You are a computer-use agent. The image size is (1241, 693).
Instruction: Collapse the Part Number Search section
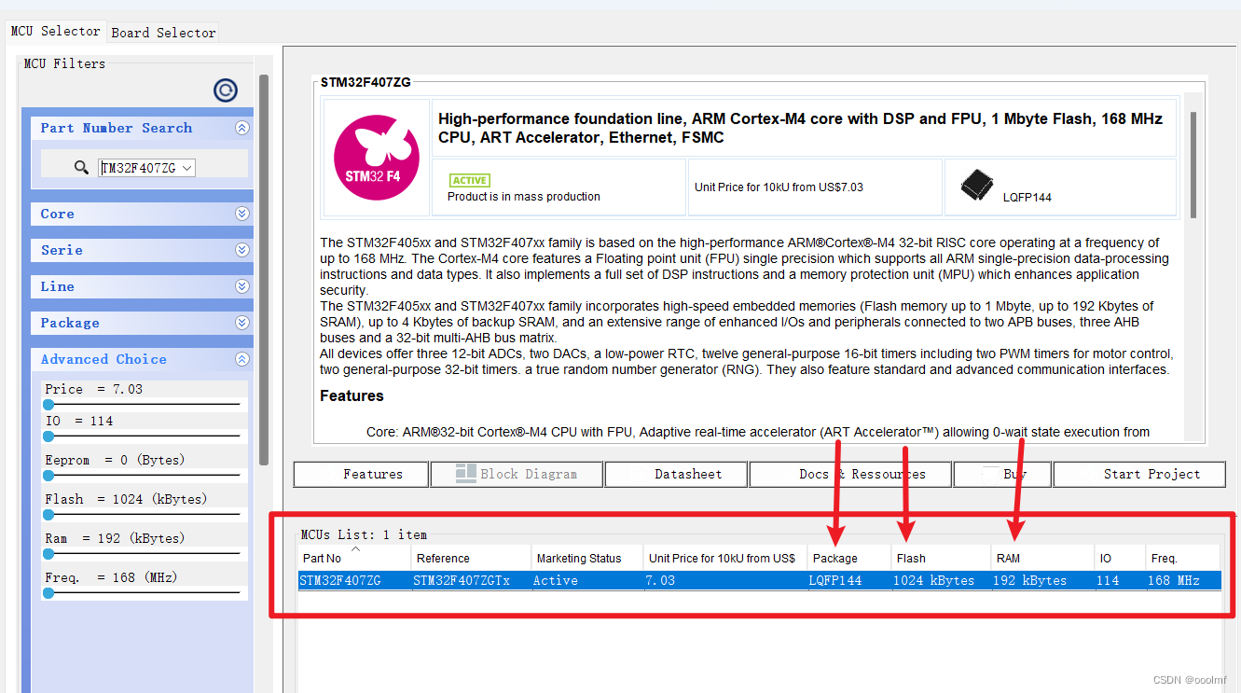242,129
